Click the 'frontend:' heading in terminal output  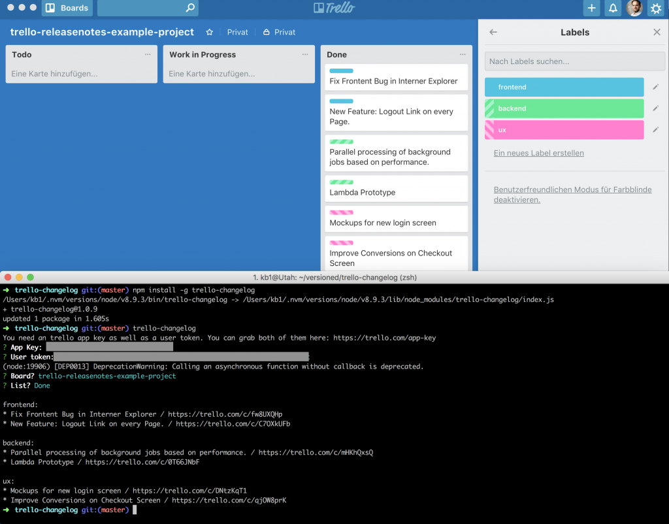click(20, 404)
